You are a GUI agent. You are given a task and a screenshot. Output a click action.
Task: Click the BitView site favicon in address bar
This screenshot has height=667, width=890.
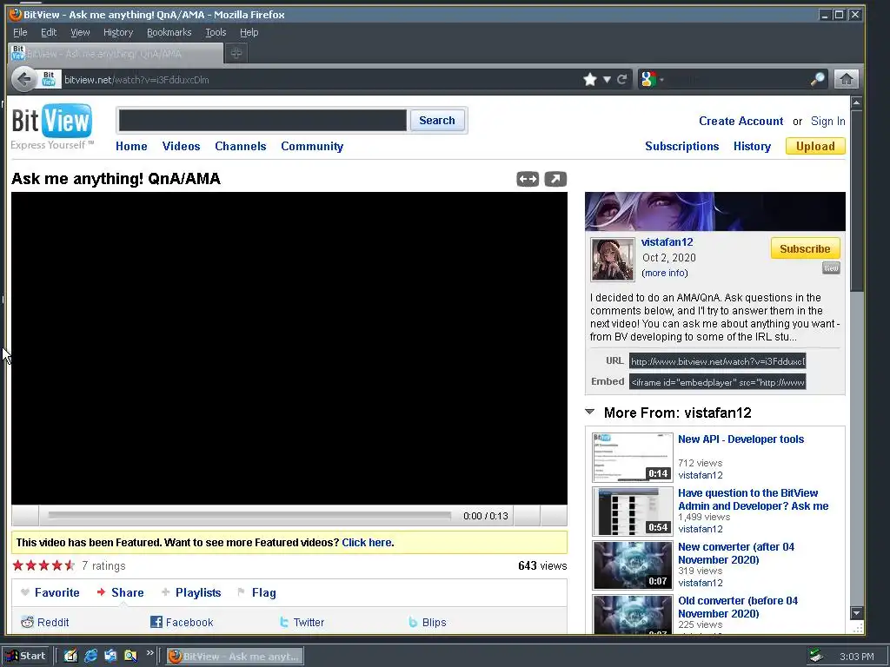[x=49, y=79]
